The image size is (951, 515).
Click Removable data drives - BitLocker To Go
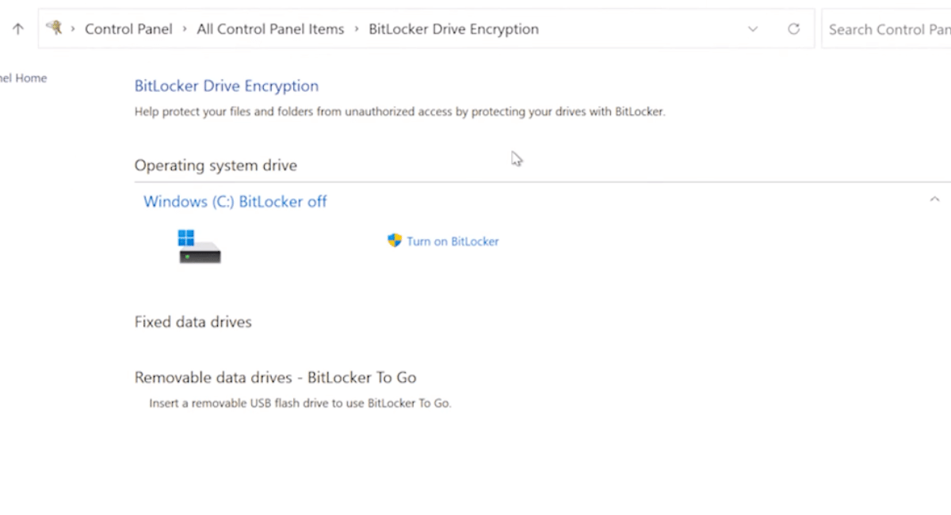tap(275, 378)
